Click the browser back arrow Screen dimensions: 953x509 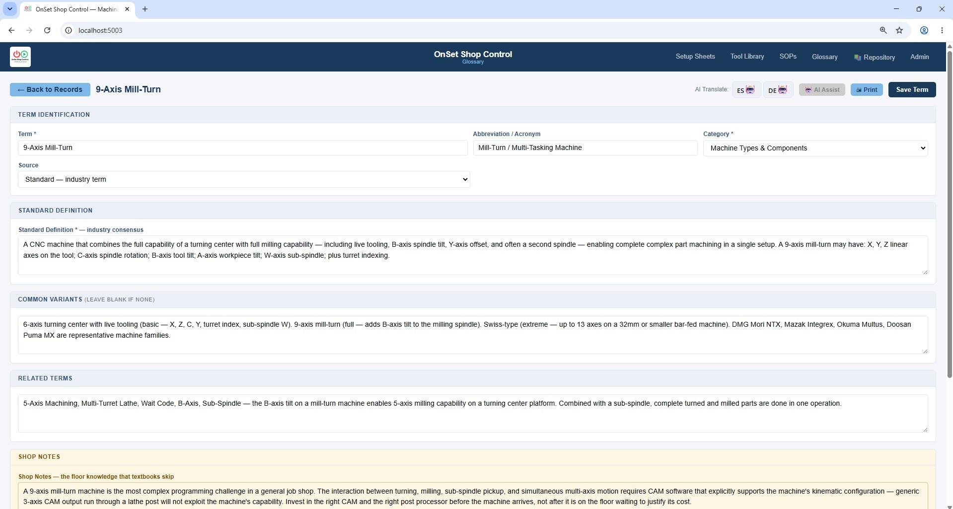11,30
